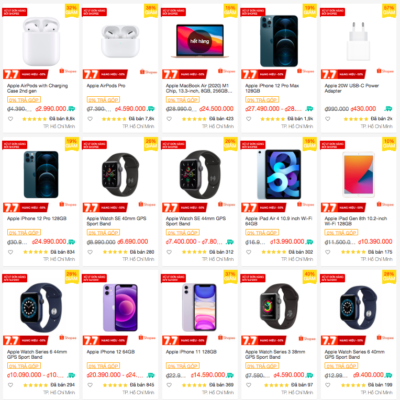Click the 0% TRẢ GÓP badge on Apple Watch Series 6 40mm
The image size is (400, 400).
pos(341,366)
